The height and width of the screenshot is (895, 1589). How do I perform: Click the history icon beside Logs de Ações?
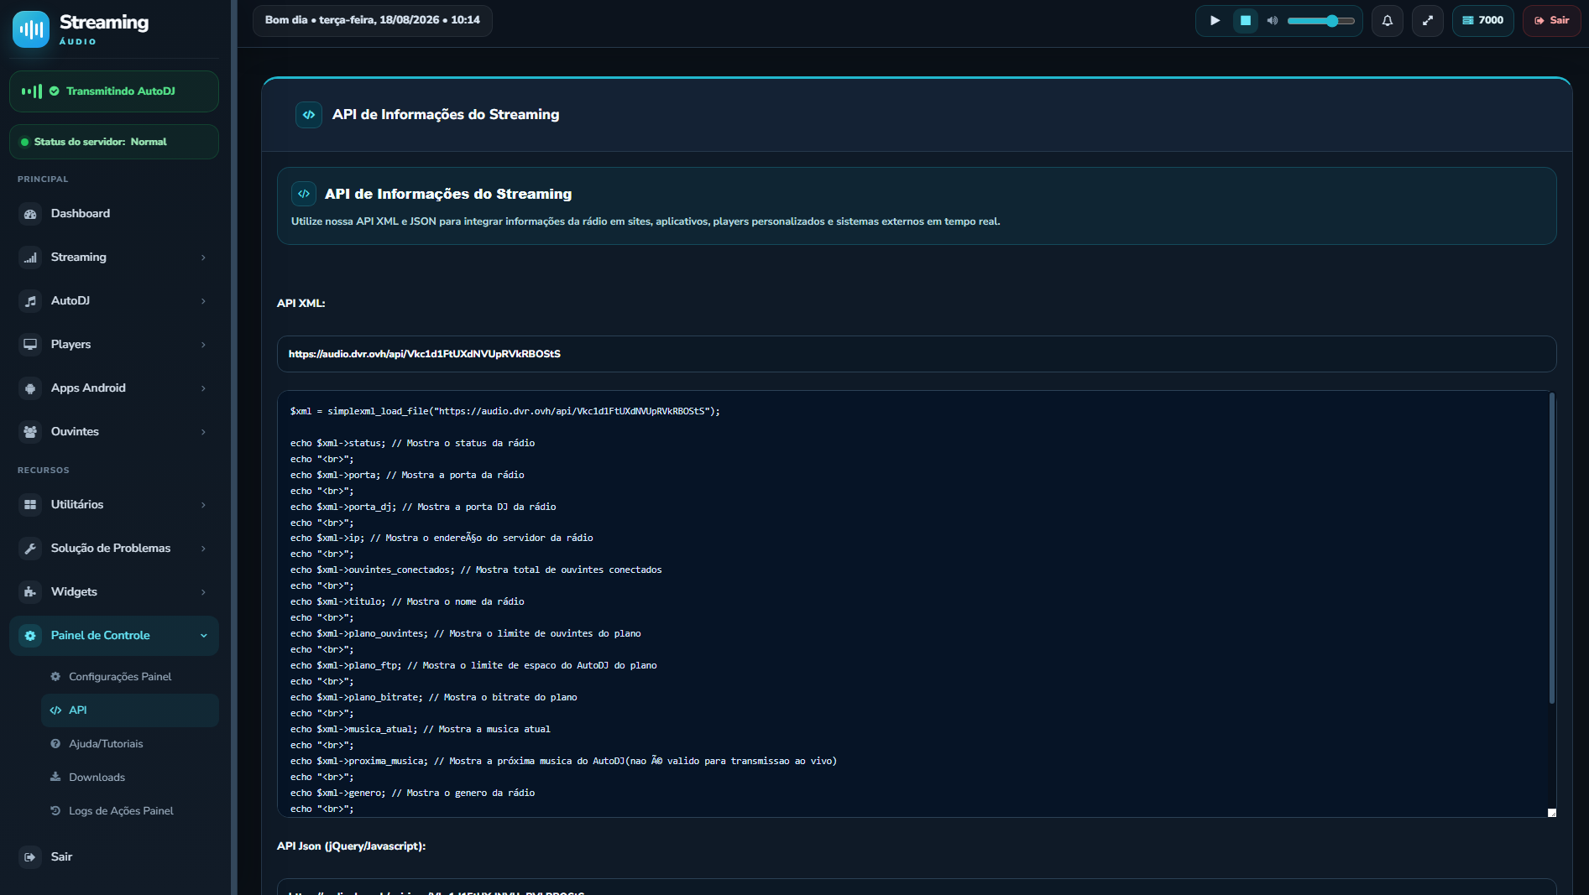point(55,811)
